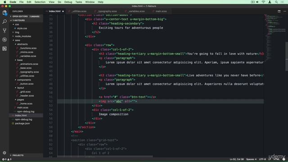Open the Apple menu
Image resolution: width=288 pixels, height=162 pixels.
coord(5,2)
